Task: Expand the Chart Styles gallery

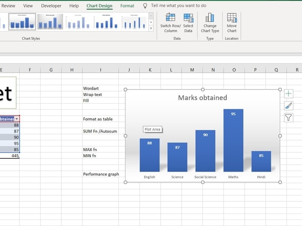Action: pos(150,28)
